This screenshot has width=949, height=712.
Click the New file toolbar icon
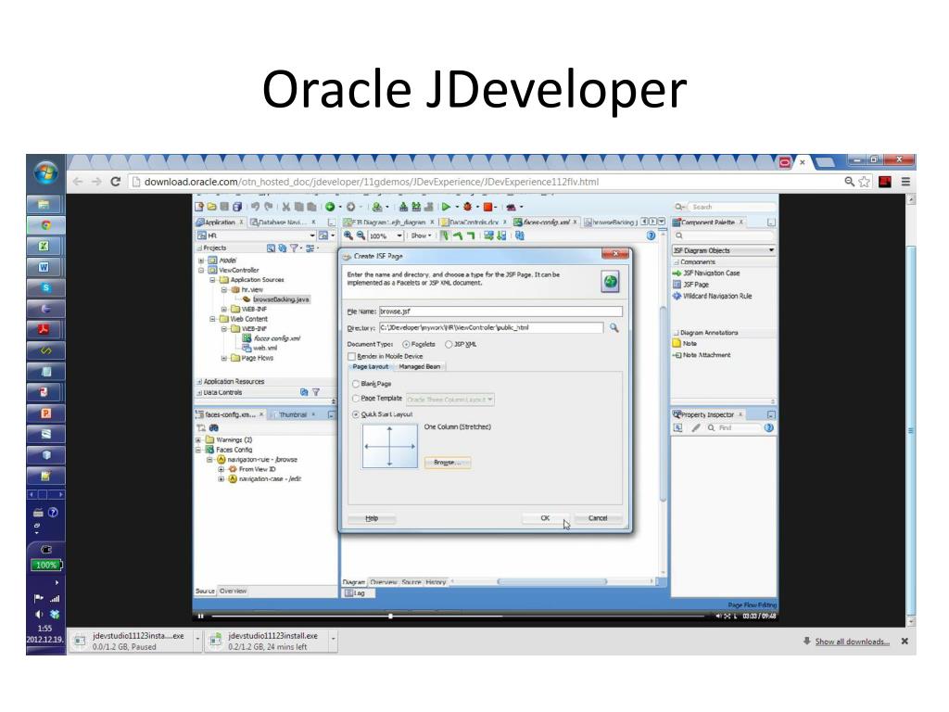pos(199,207)
